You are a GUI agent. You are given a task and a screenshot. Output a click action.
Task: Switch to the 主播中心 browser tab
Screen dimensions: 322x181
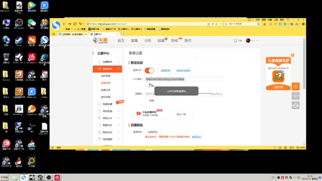[x=105, y=34]
